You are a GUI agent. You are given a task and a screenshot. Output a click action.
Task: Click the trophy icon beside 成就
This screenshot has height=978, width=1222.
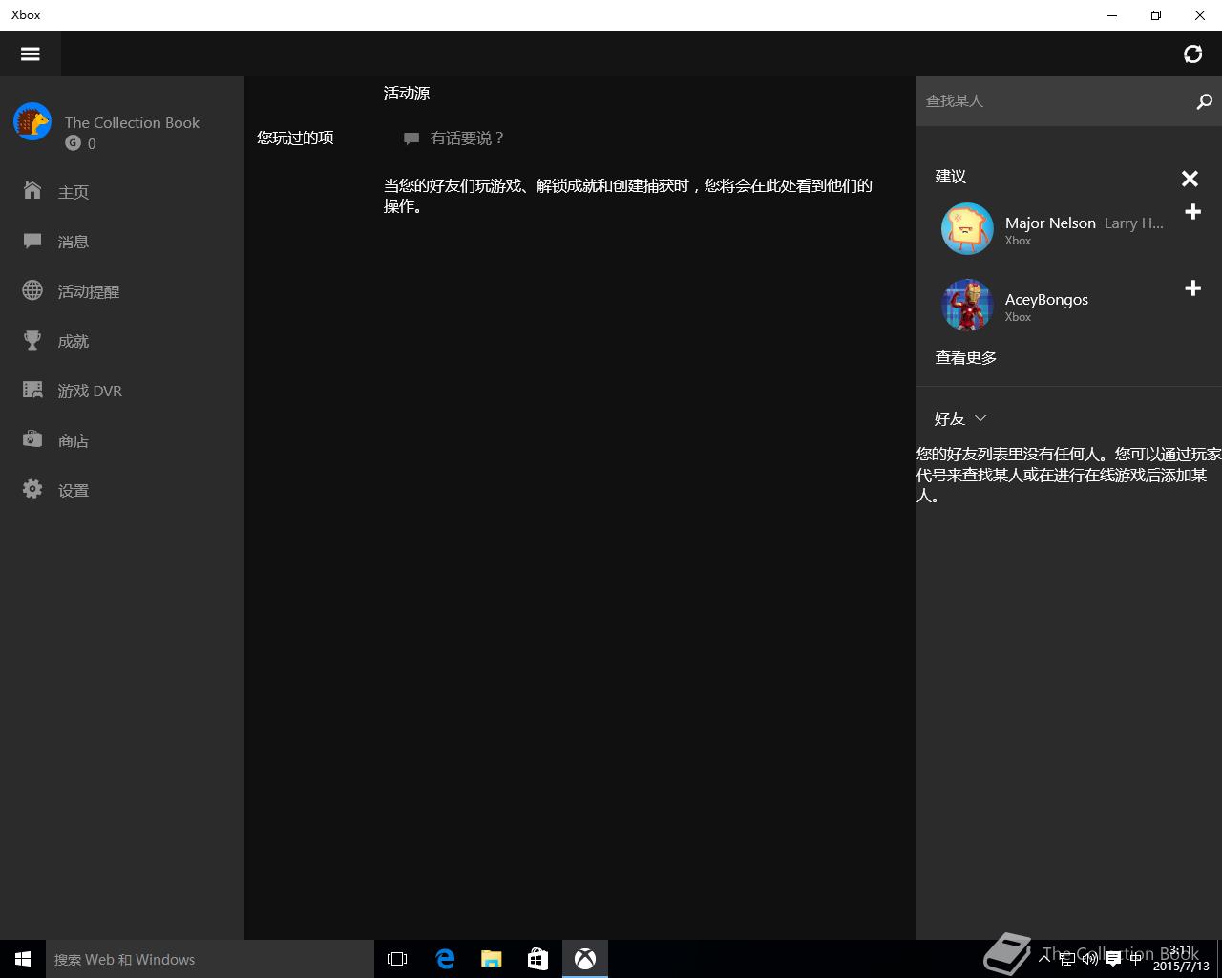[x=32, y=340]
